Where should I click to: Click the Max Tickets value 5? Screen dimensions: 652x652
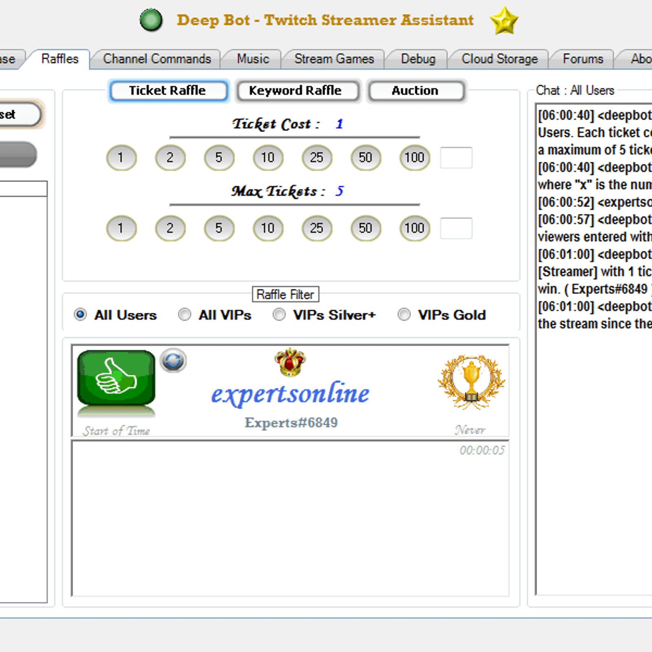coord(339,191)
